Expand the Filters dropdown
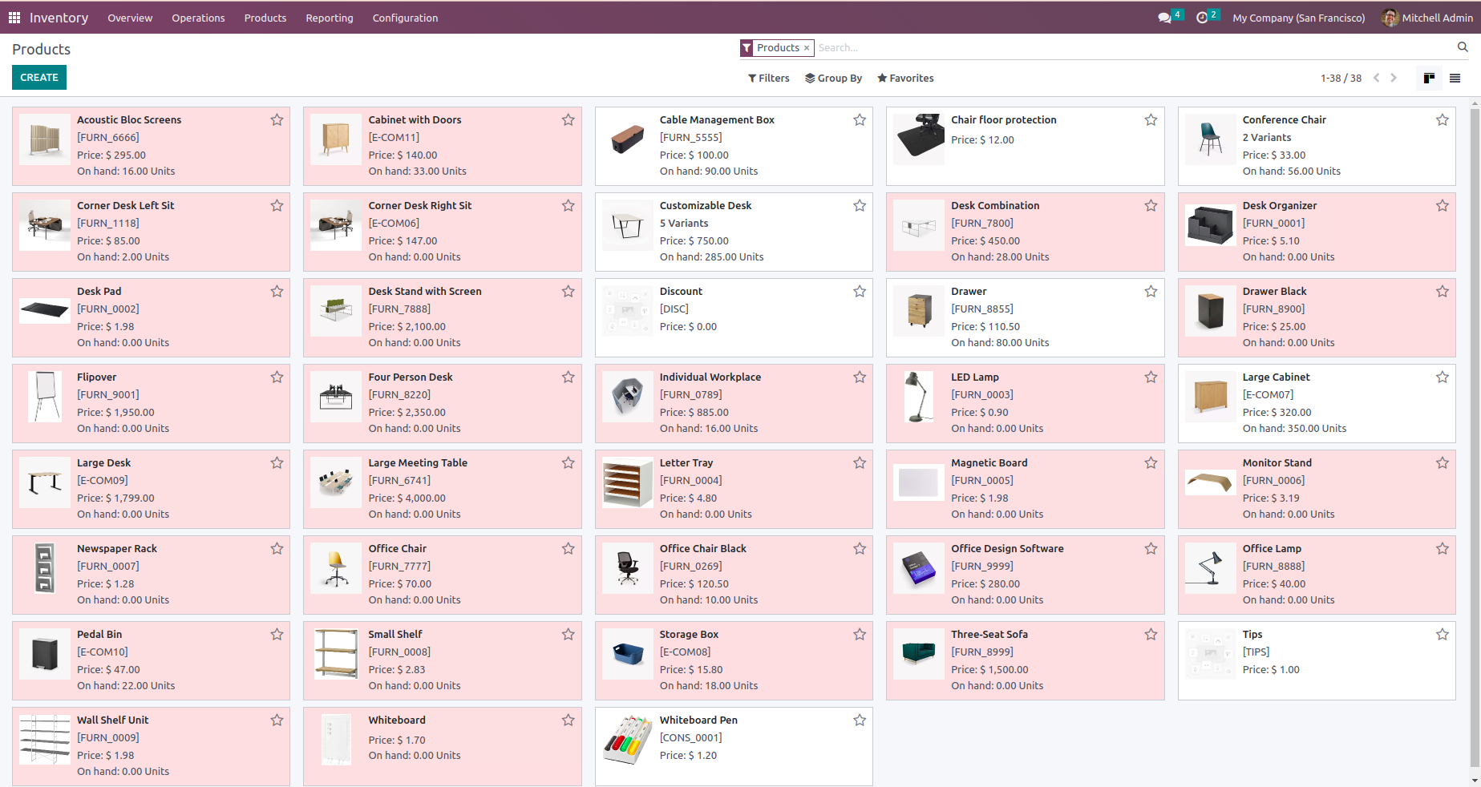This screenshot has height=787, width=1481. tap(768, 78)
